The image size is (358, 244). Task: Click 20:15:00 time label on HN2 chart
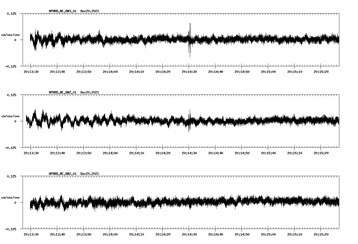point(268,153)
